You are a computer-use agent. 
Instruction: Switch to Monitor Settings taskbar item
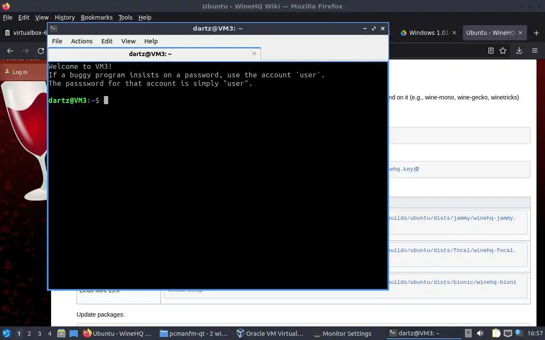pyautogui.click(x=347, y=334)
